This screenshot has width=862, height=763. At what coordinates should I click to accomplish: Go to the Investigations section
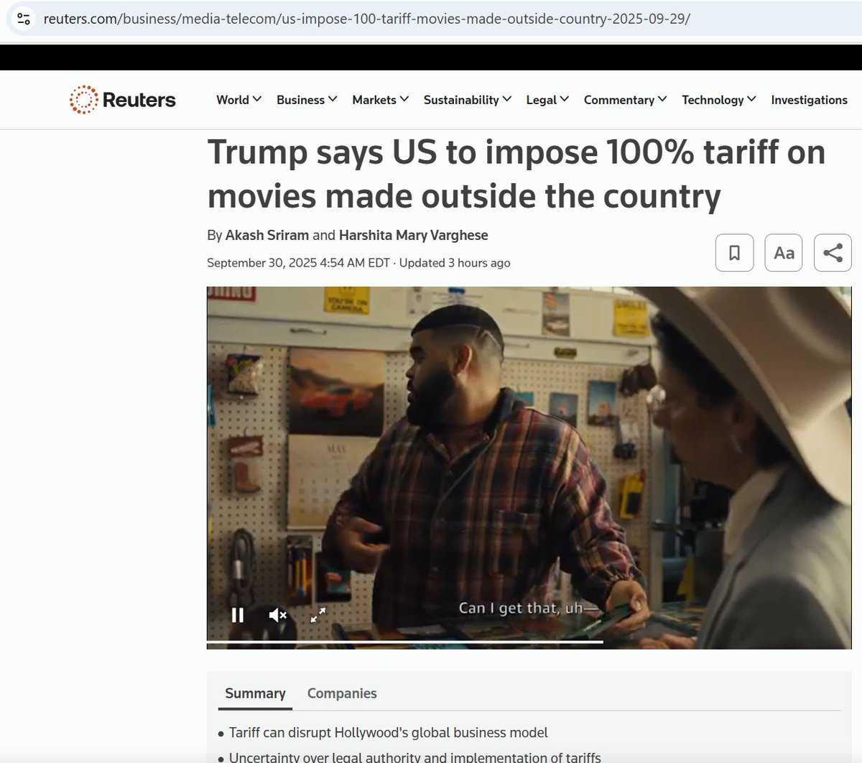point(809,100)
